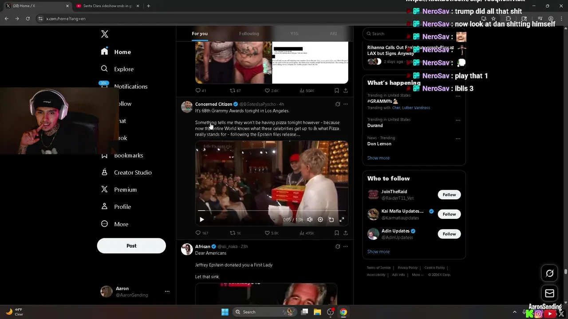The width and height of the screenshot is (568, 319).
Task: Expand the More menu in the sidebar
Action: tap(114, 224)
